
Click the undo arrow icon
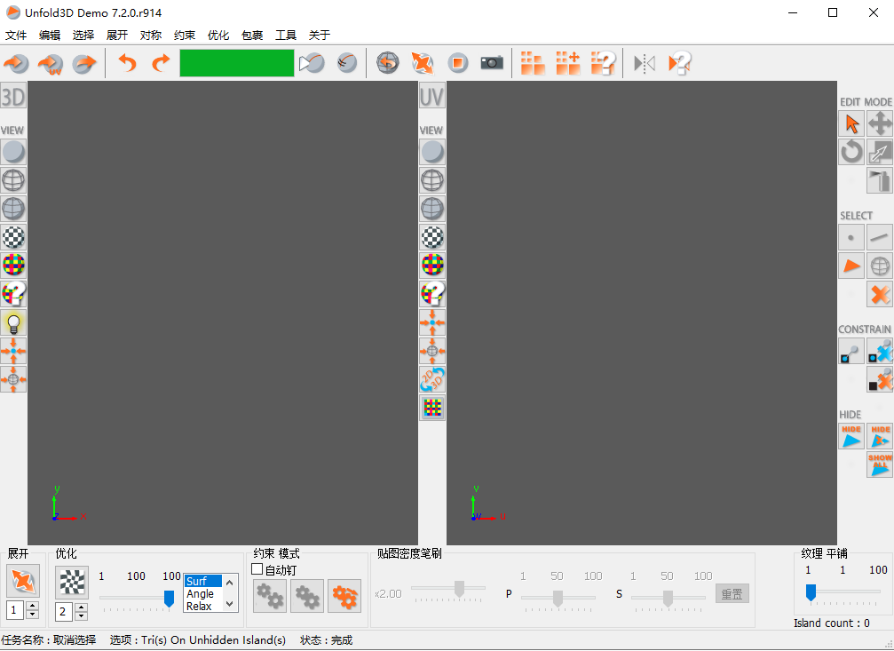pos(127,63)
